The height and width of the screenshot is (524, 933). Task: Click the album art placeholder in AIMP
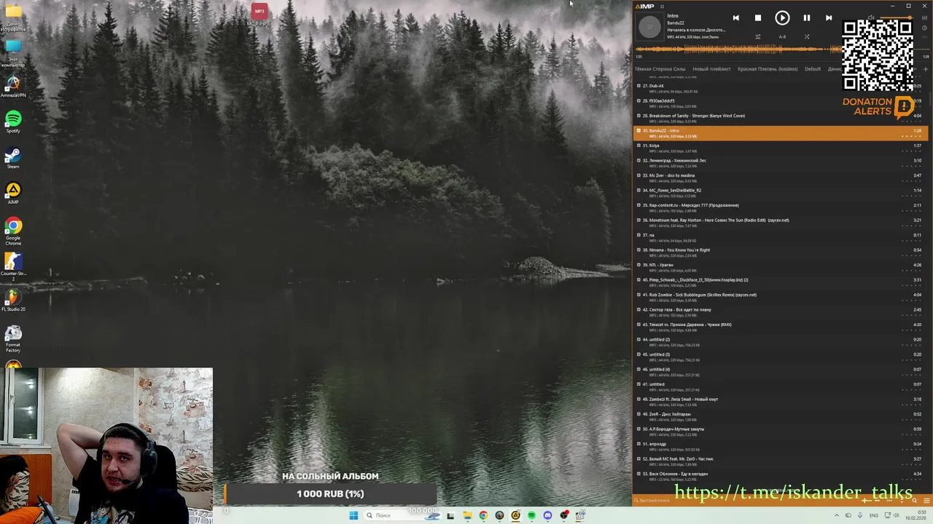point(649,27)
